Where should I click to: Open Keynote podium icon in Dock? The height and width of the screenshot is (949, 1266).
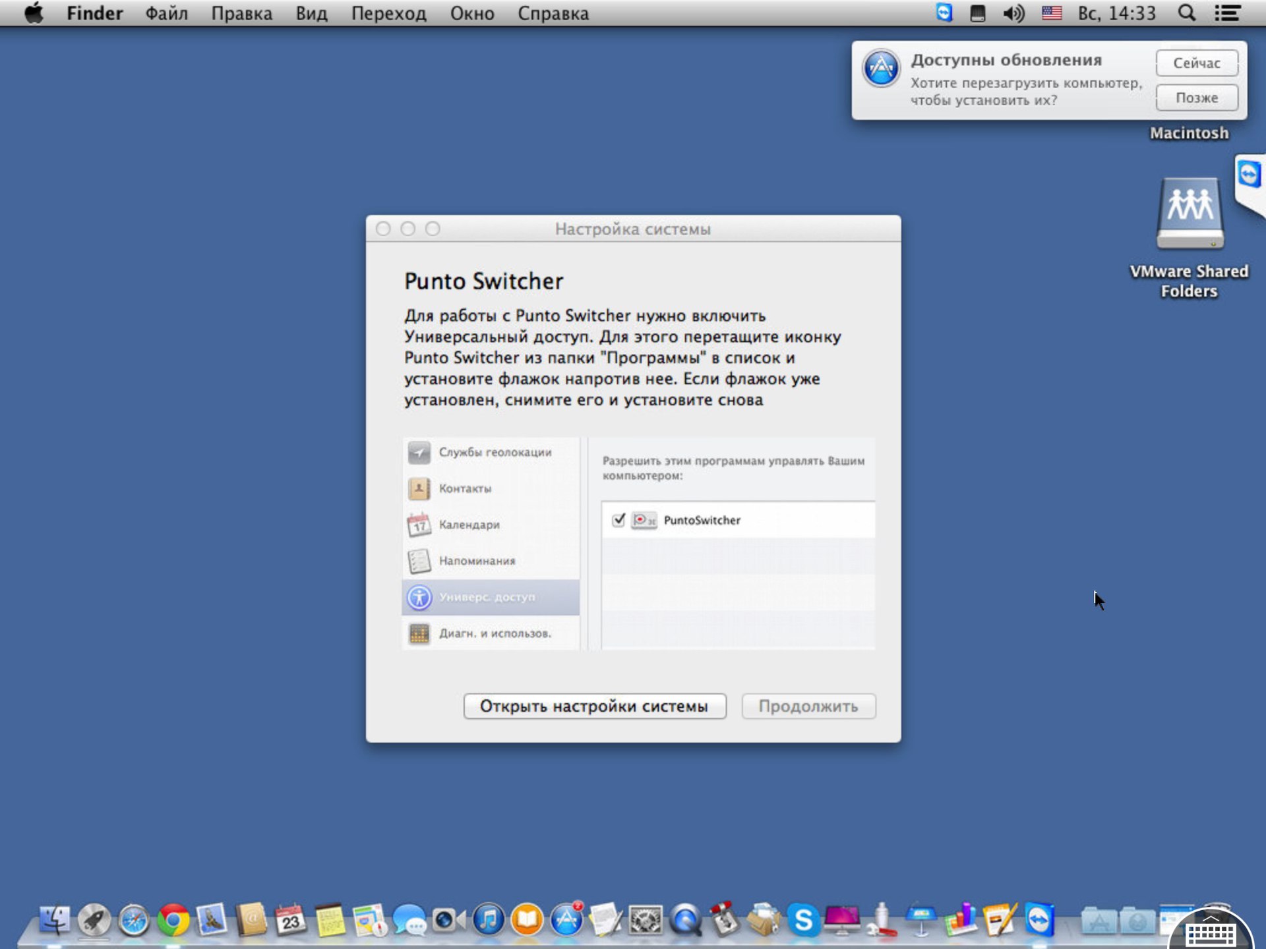tap(921, 919)
